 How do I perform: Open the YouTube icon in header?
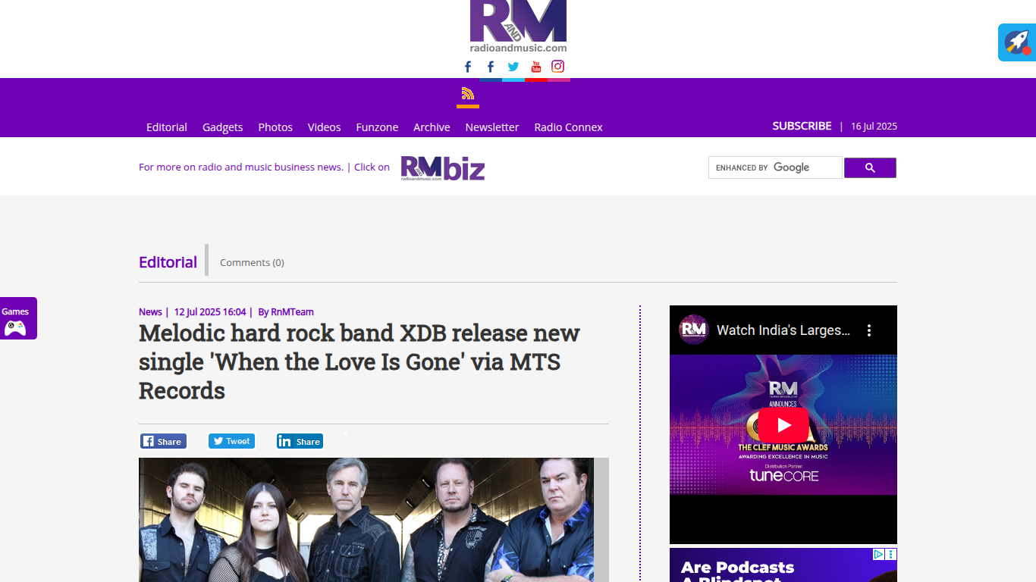point(536,67)
